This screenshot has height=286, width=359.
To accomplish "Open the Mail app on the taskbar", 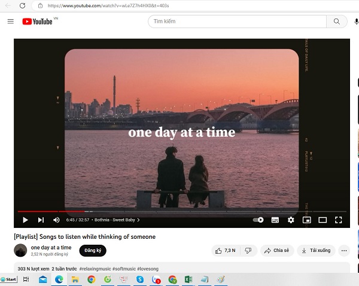I will point(43,279).
